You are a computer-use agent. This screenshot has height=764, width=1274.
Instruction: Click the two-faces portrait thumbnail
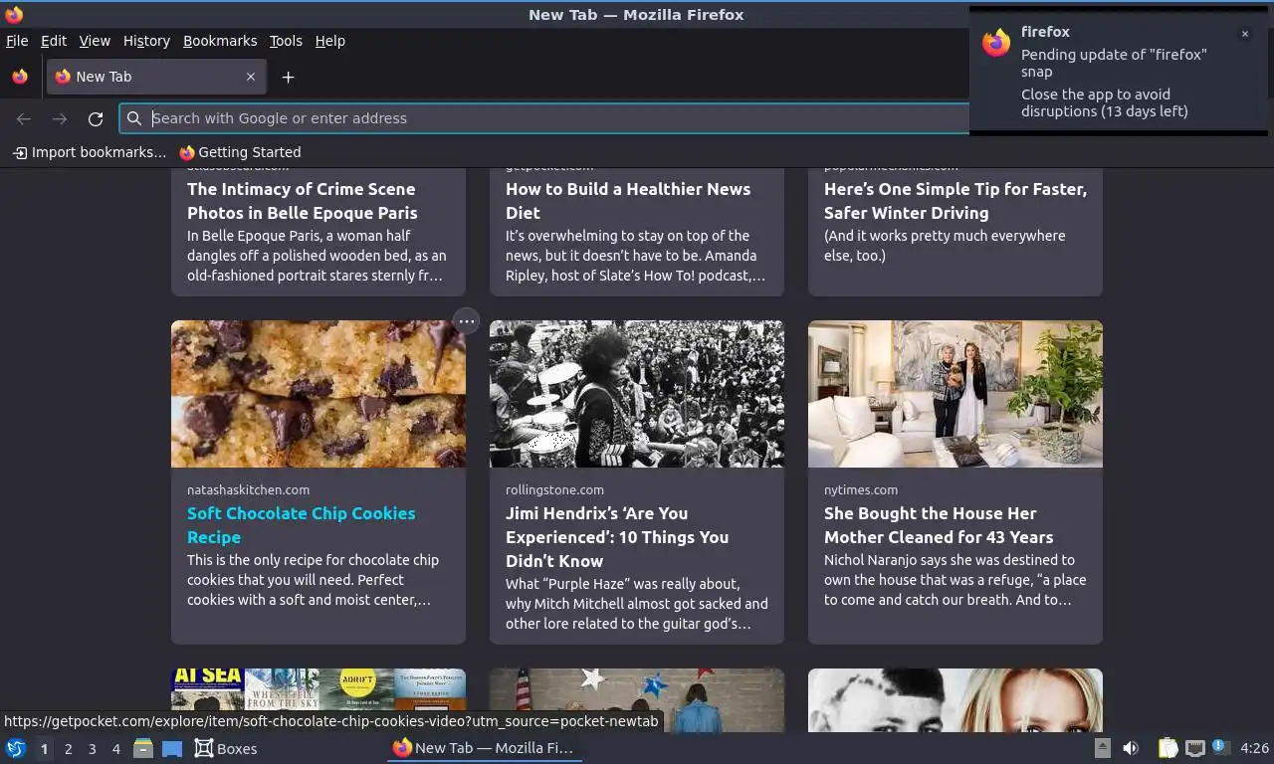(x=955, y=700)
